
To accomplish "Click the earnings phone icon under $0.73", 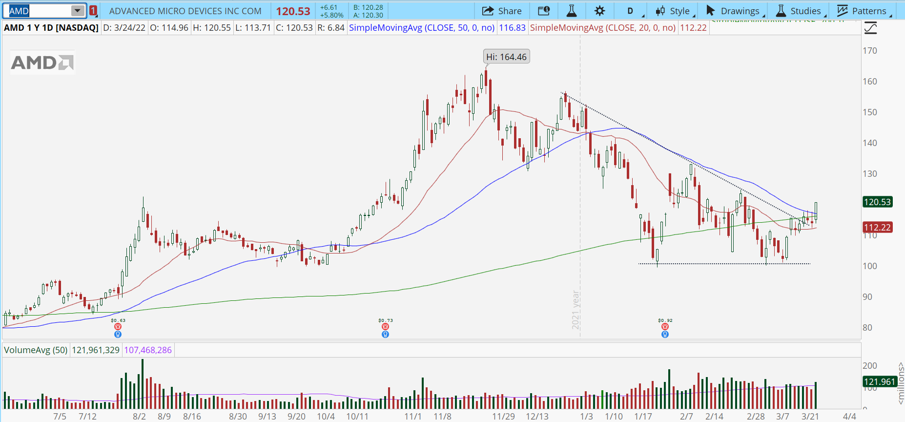I will (x=385, y=327).
